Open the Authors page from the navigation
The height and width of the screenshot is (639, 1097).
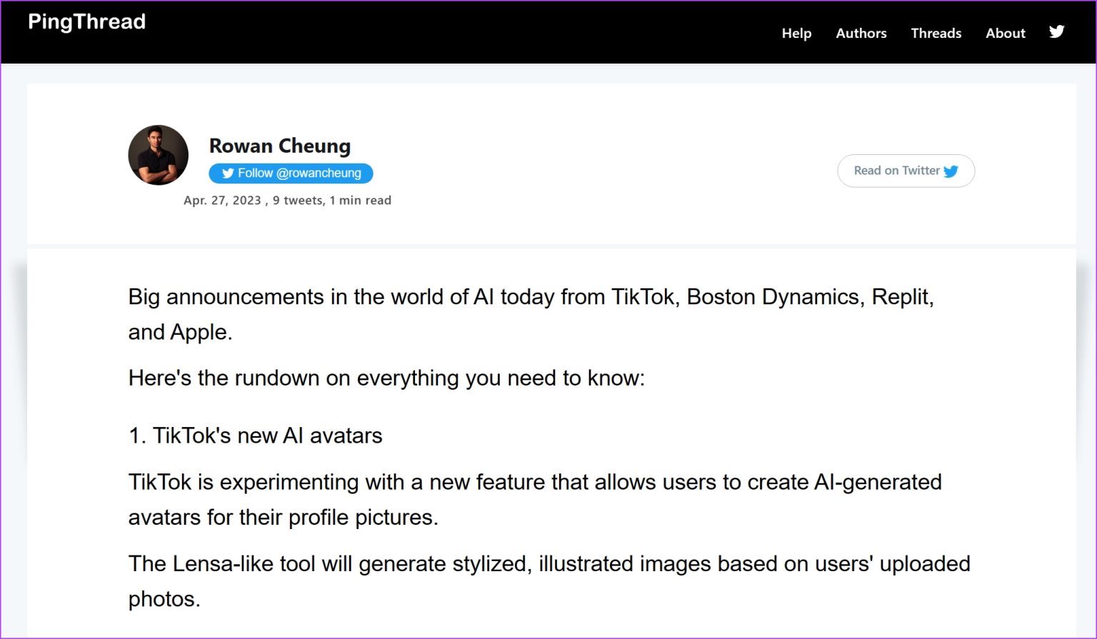pyautogui.click(x=861, y=33)
